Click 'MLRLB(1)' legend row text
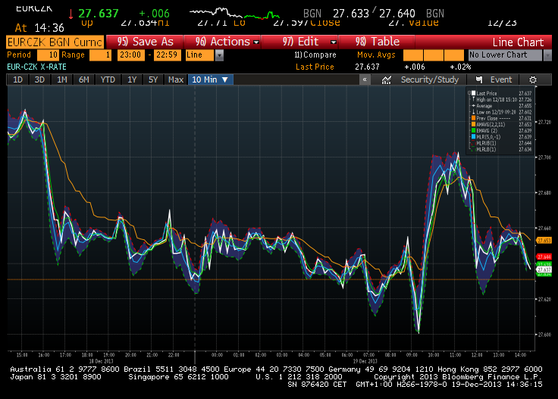The width and height of the screenshot is (558, 399). click(486, 149)
